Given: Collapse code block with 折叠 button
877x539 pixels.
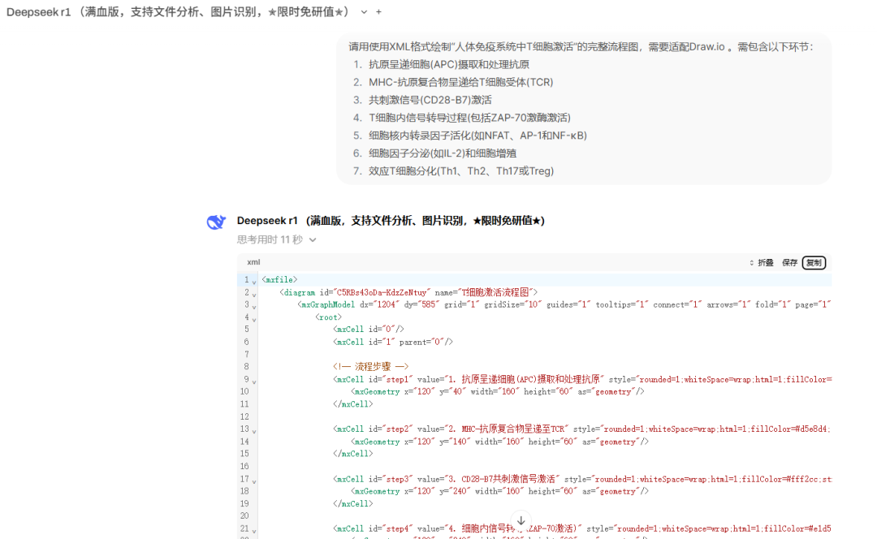Looking at the screenshot, I should coord(761,263).
